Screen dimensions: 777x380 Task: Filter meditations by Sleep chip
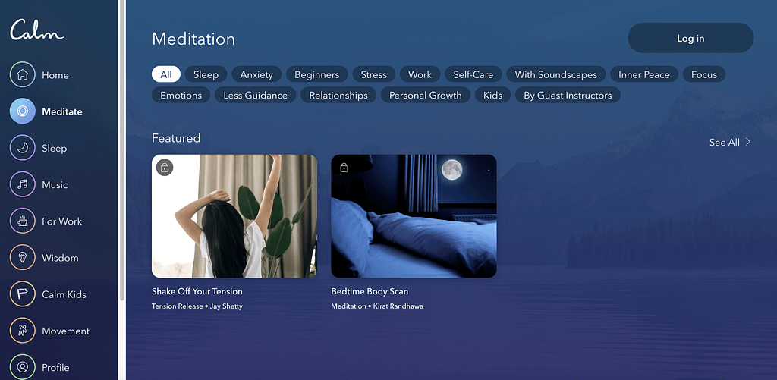click(x=206, y=74)
